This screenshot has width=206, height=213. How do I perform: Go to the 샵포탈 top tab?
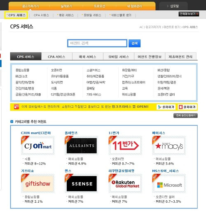click(173, 6)
